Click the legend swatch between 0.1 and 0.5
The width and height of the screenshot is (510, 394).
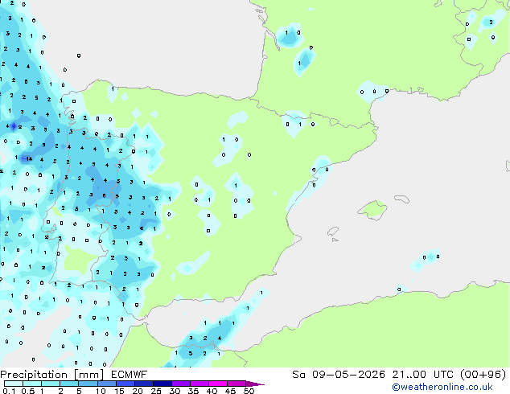tap(14, 384)
